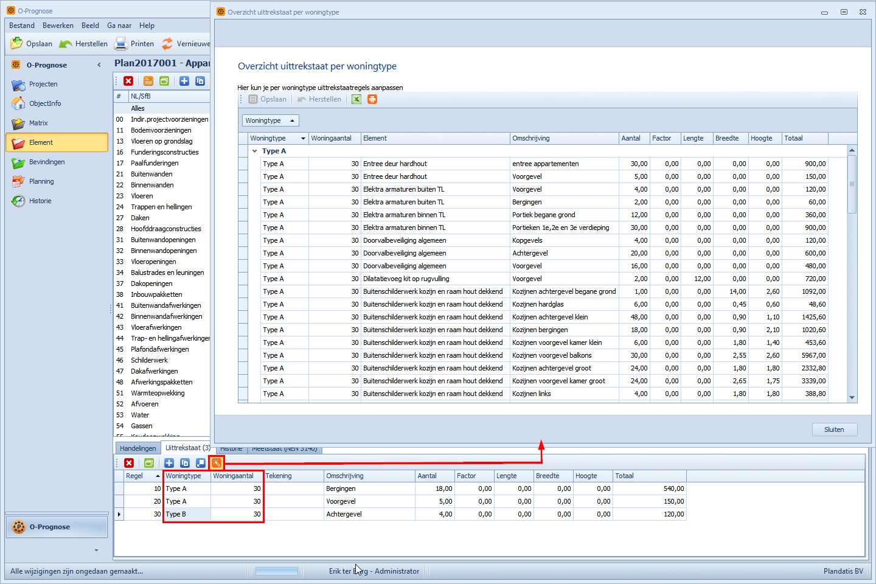Image resolution: width=876 pixels, height=584 pixels.
Task: Click Opslaan in the overview dialog toolbar
Action: [268, 99]
